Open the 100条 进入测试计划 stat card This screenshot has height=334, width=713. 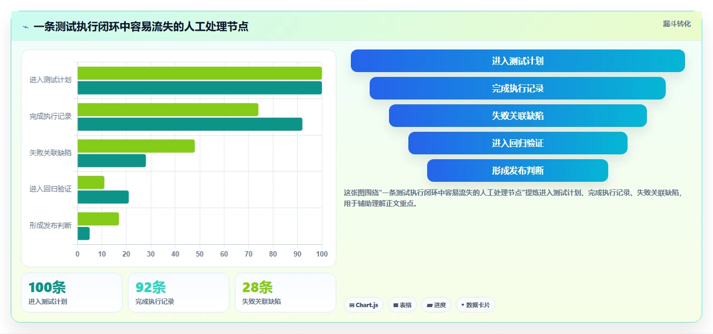click(x=72, y=293)
